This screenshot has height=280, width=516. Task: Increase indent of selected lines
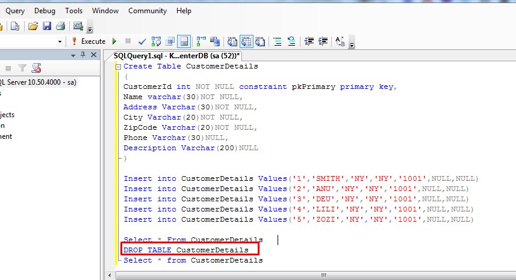point(323,41)
